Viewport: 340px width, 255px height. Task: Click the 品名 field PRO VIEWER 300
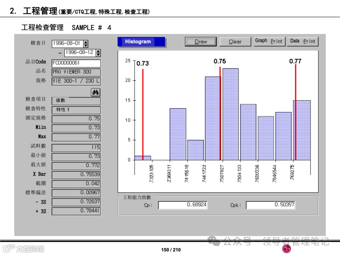coord(76,72)
